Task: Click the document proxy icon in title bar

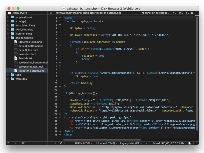Action: tap(64, 9)
